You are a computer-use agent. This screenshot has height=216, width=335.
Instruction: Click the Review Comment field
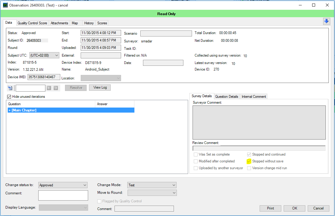259,148
